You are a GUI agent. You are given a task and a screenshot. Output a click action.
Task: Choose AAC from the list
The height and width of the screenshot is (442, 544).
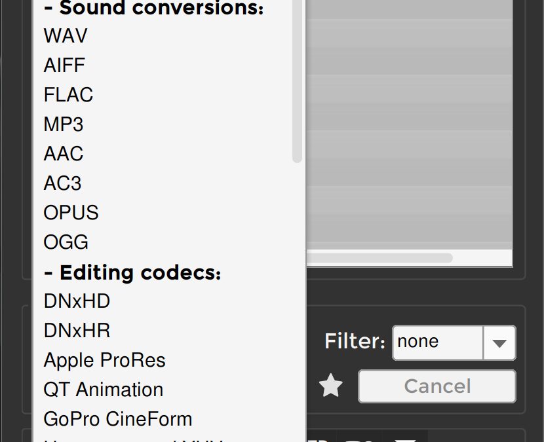pos(64,154)
